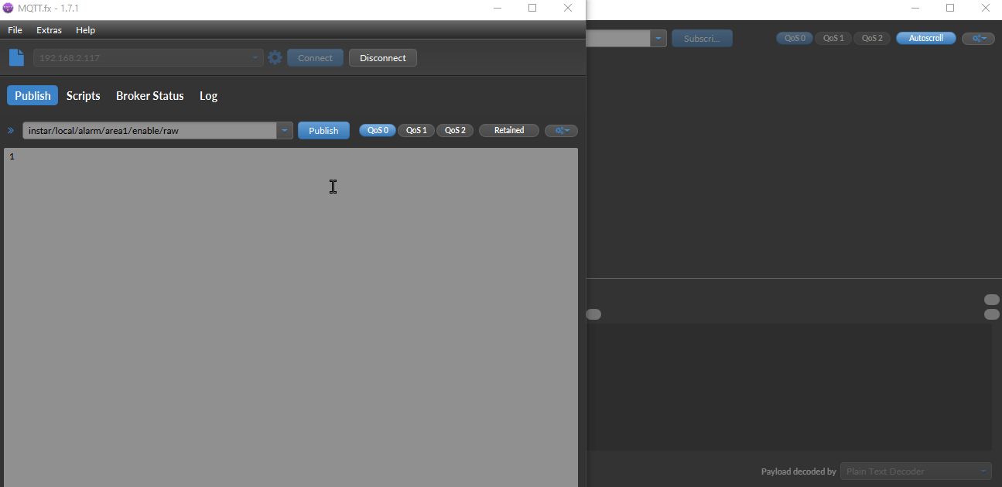This screenshot has height=487, width=1002.
Task: Open the Extras menu
Action: coord(49,30)
